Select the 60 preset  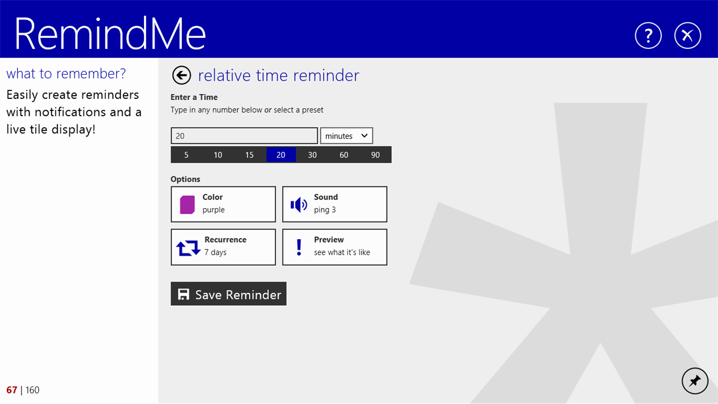(344, 155)
